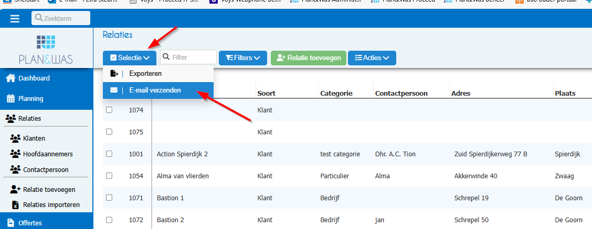Click the place Zwaag
The image size is (592, 229).
pyautogui.click(x=563, y=176)
